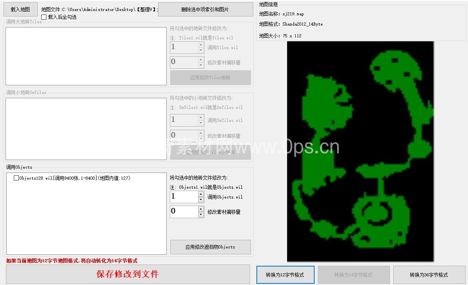Click inside the 调用小地砖SmTiles list box
This screenshot has height=285, width=468.
[x=87, y=129]
